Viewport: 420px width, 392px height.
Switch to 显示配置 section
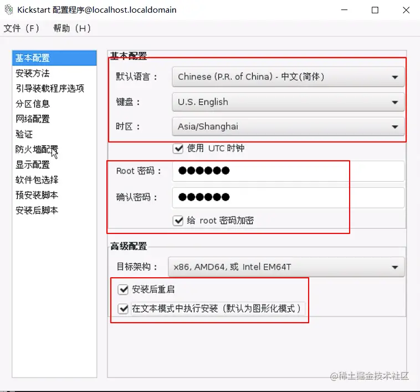54,165
